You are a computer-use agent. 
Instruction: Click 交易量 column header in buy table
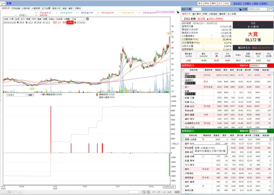click(x=256, y=70)
